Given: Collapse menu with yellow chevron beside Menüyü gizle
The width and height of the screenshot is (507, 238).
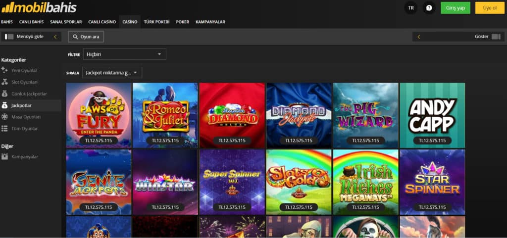Looking at the screenshot, I should (x=55, y=37).
